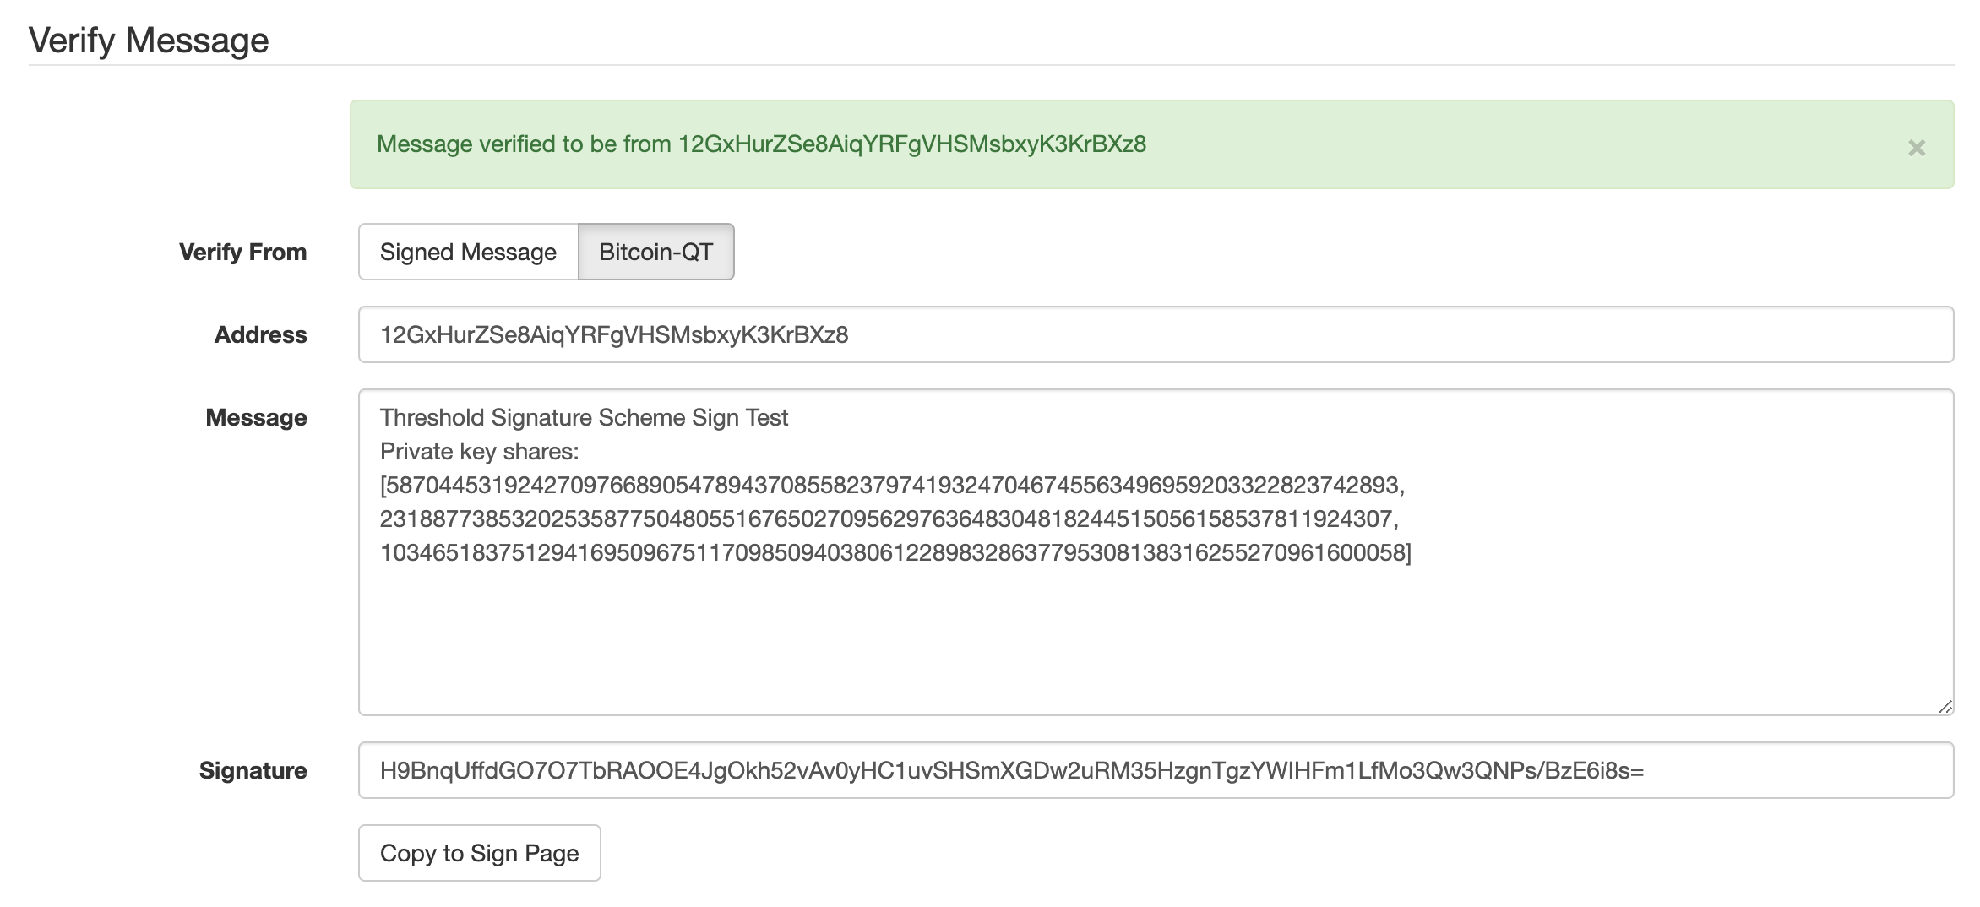1980x907 pixels.
Task: Click the second key share starting with 2318
Action: pyautogui.click(x=889, y=519)
